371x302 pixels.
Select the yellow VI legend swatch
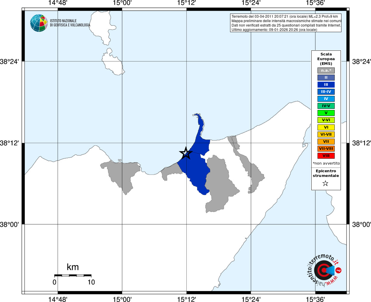326,127
